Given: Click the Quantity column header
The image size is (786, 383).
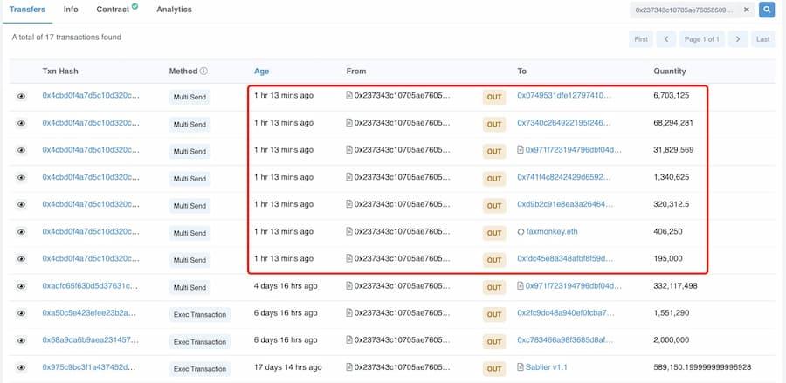Looking at the screenshot, I should coord(670,71).
